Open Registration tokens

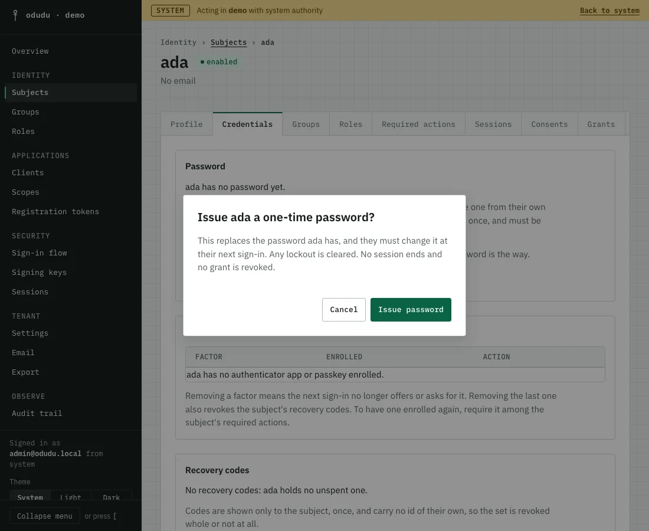[71, 211]
